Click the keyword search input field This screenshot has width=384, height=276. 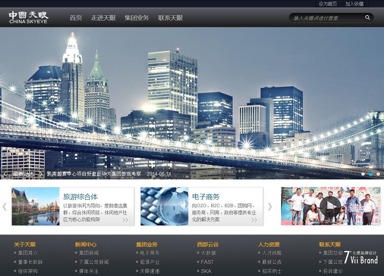click(x=326, y=18)
